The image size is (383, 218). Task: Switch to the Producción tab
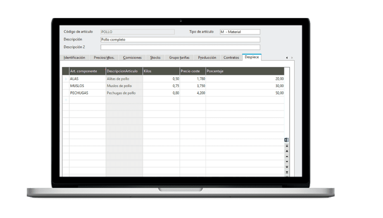(x=207, y=58)
